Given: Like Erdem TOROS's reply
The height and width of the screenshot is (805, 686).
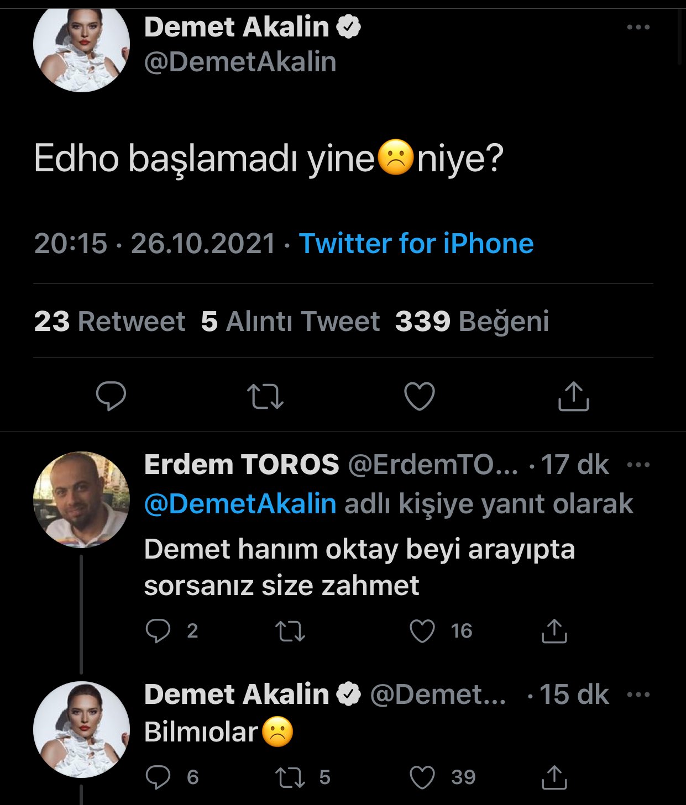Looking at the screenshot, I should click(422, 631).
